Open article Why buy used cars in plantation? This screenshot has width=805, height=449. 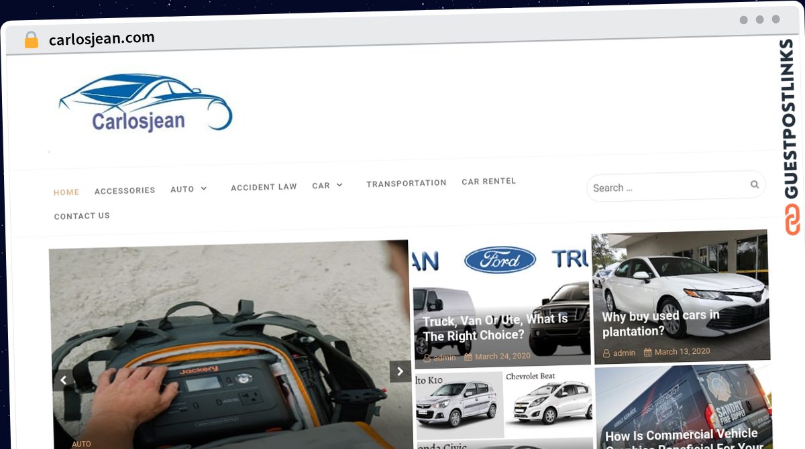tap(661, 323)
